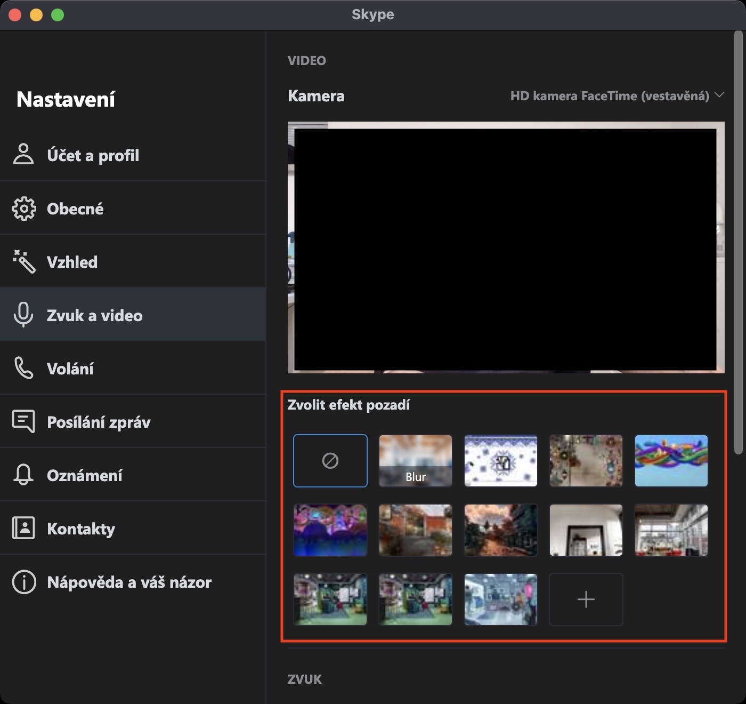
Task: Click the gear icon for Obecné
Action: pyautogui.click(x=23, y=209)
